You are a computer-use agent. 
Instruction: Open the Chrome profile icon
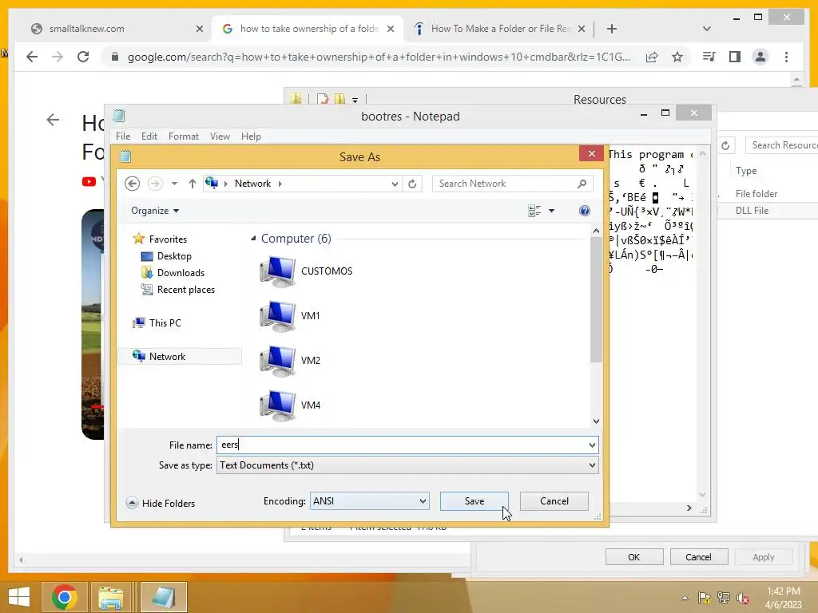(x=760, y=57)
